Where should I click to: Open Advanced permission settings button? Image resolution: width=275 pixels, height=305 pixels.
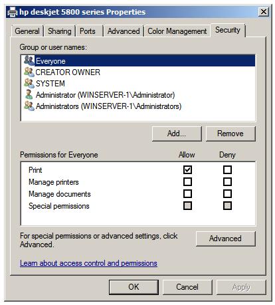click(x=225, y=239)
